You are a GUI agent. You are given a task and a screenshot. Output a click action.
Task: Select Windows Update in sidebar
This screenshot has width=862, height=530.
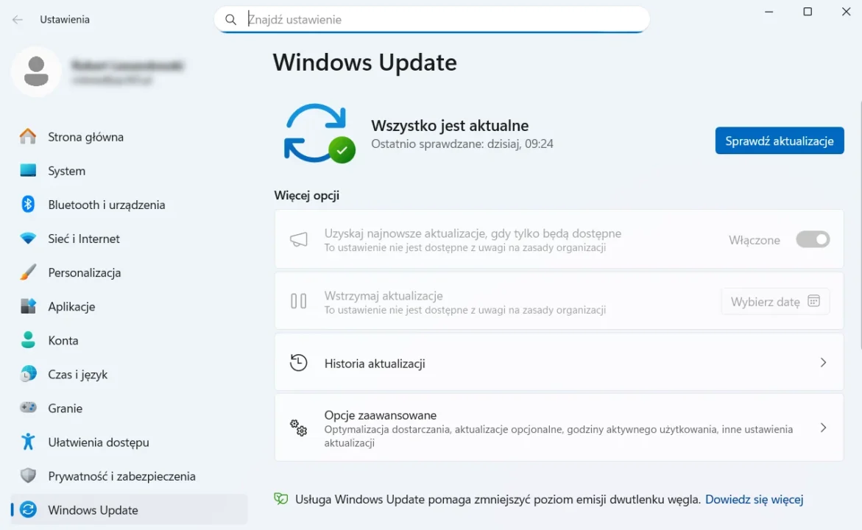[x=130, y=509]
